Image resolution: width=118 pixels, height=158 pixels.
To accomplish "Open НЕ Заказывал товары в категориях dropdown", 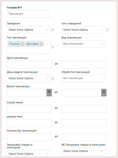I will point(83,151).
